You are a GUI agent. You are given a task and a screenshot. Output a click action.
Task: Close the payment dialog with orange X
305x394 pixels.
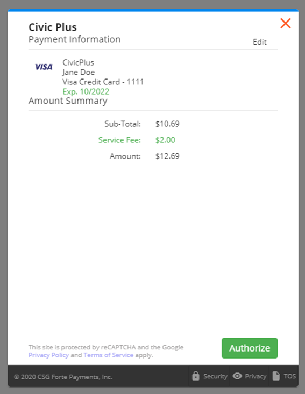pos(286,23)
